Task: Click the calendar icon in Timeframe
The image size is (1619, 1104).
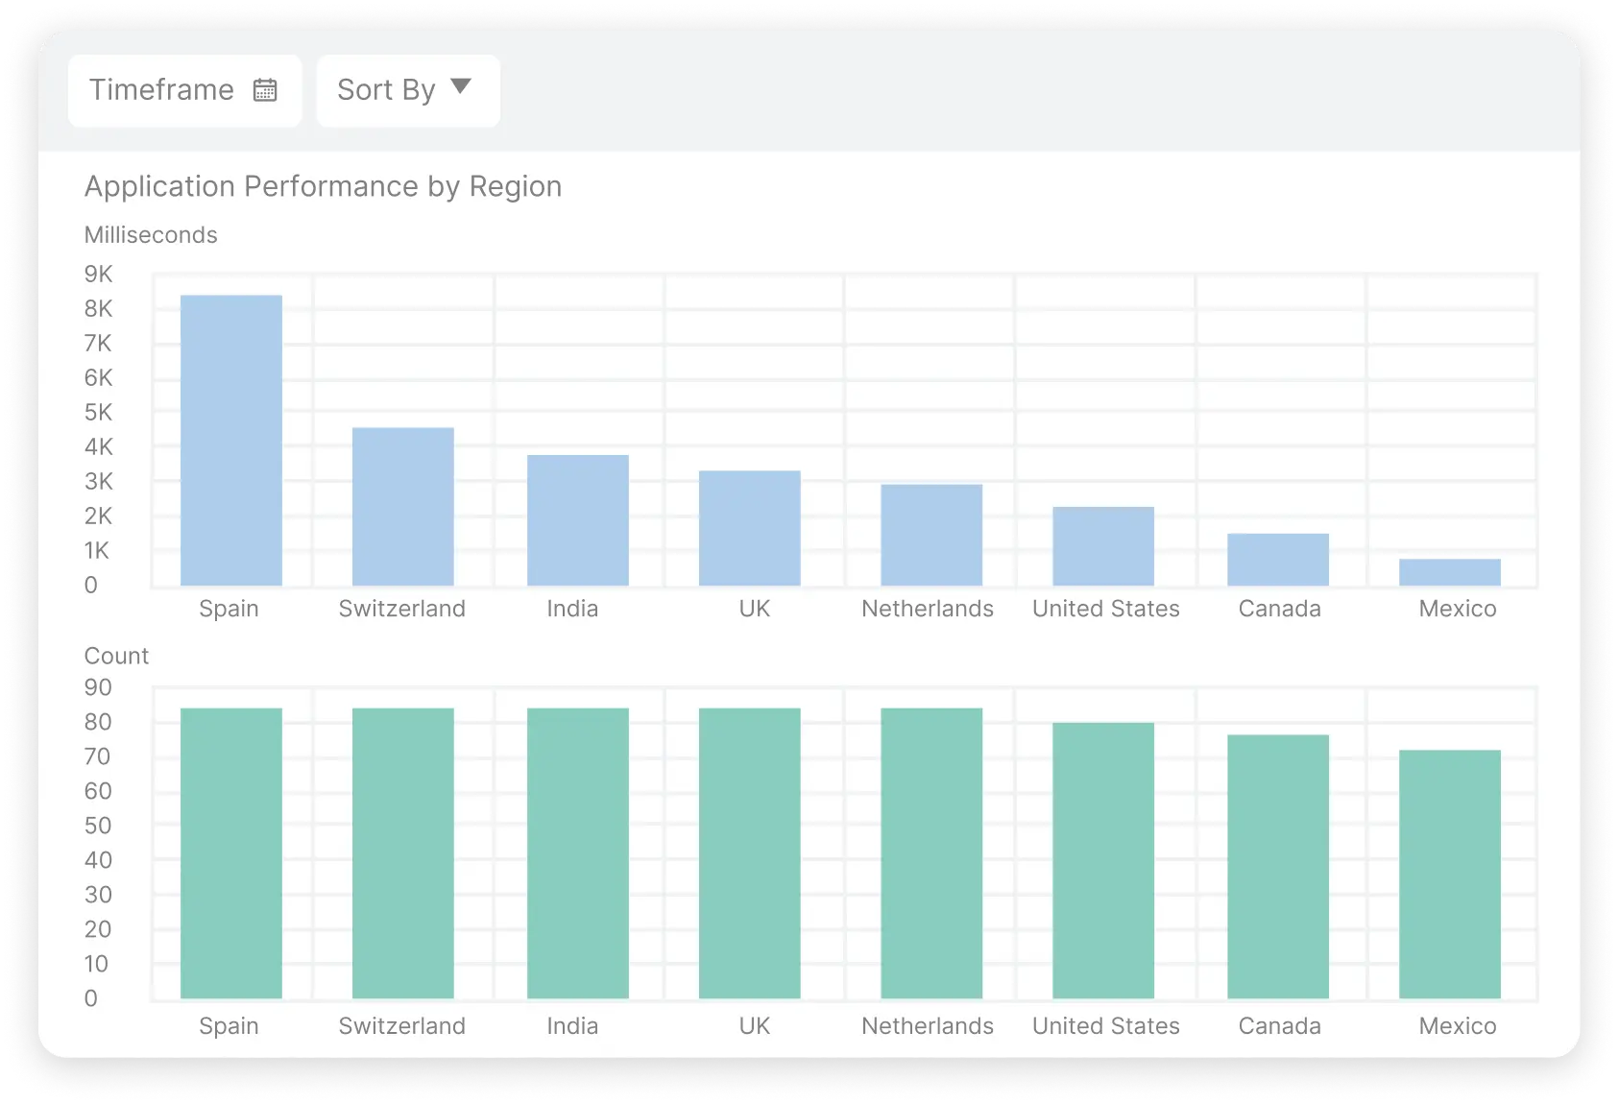Action: (266, 89)
